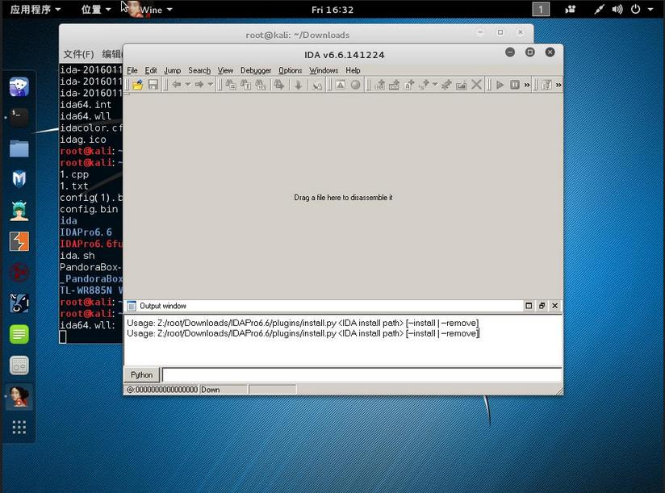The image size is (665, 493).
Task: Click the asterisk star toolbar icon
Action: click(445, 85)
